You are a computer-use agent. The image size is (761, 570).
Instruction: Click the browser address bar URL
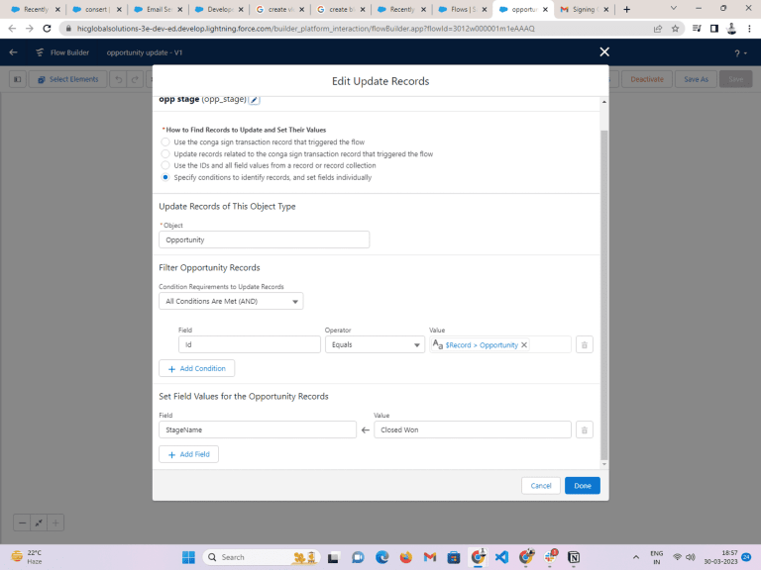point(306,29)
